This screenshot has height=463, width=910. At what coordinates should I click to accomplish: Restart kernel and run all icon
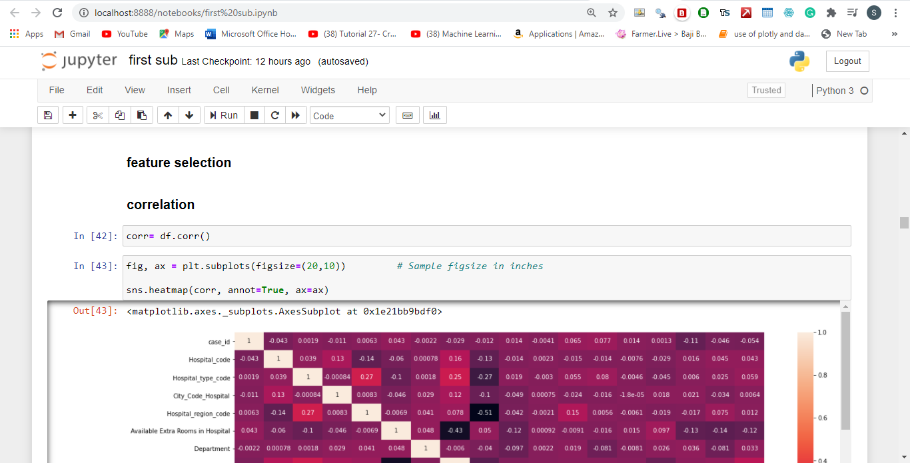point(295,115)
